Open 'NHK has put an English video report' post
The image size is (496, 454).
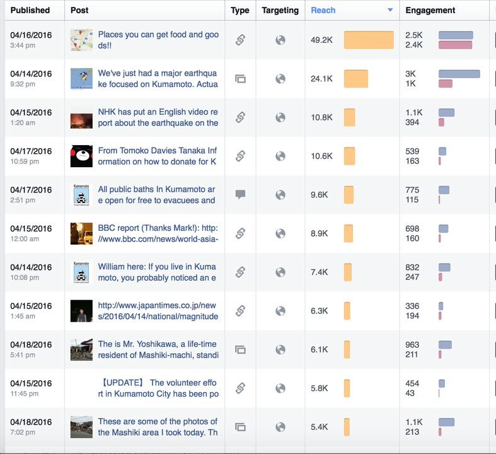(x=158, y=118)
